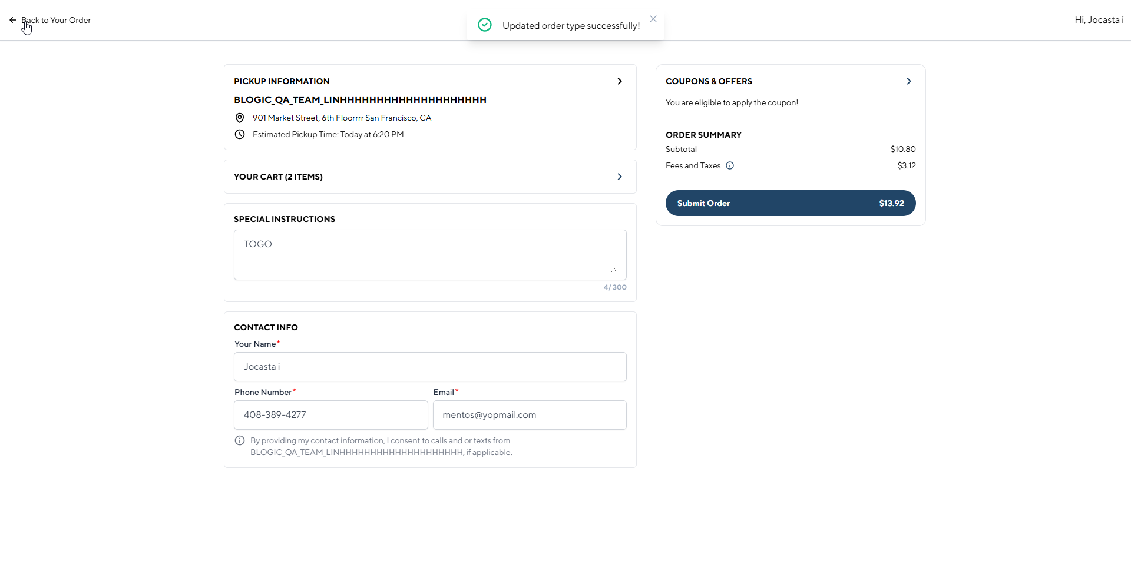Viewport: 1131px width, 561px height.
Task: Open the Hi, Jocasta i account menu
Action: (x=1099, y=20)
